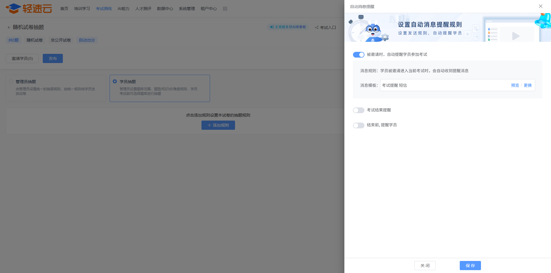Click 更换 to change message template

point(527,85)
